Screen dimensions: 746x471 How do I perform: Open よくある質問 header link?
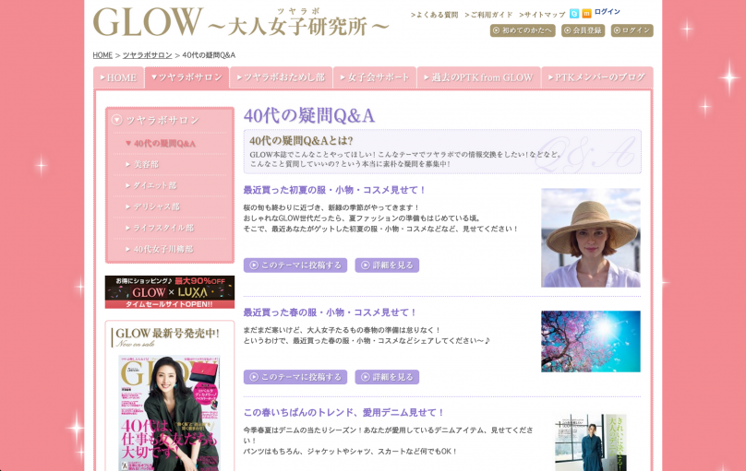(x=434, y=15)
